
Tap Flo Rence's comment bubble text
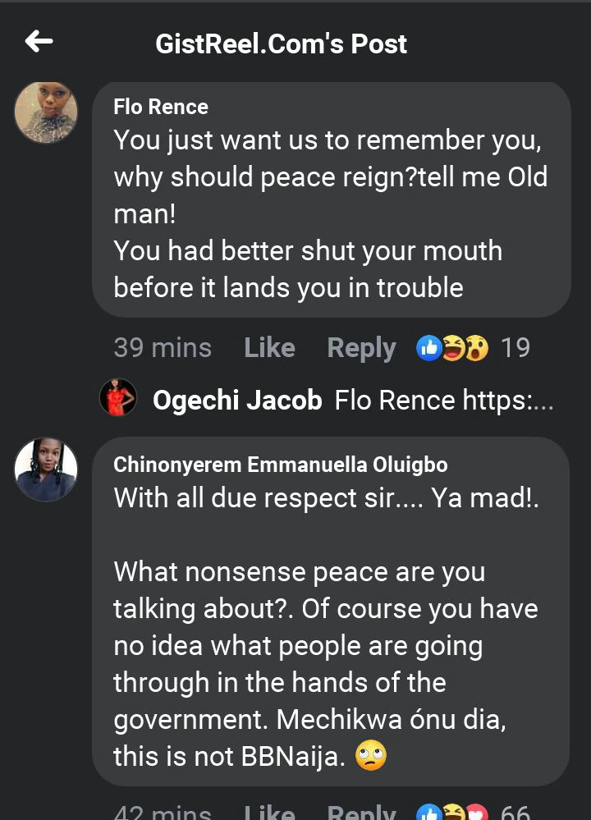(x=328, y=213)
